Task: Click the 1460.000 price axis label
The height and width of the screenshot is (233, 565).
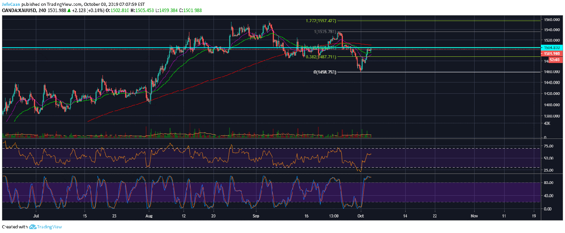Action: [x=552, y=72]
